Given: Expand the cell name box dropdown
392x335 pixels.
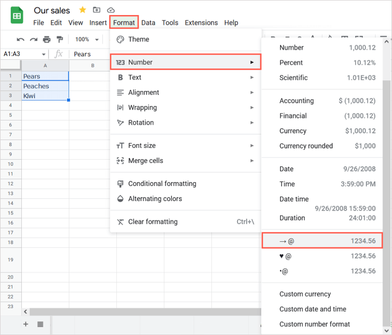Looking at the screenshot, I should pos(44,54).
